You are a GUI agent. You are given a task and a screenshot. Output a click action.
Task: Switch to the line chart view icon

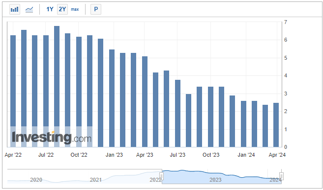pos(29,9)
